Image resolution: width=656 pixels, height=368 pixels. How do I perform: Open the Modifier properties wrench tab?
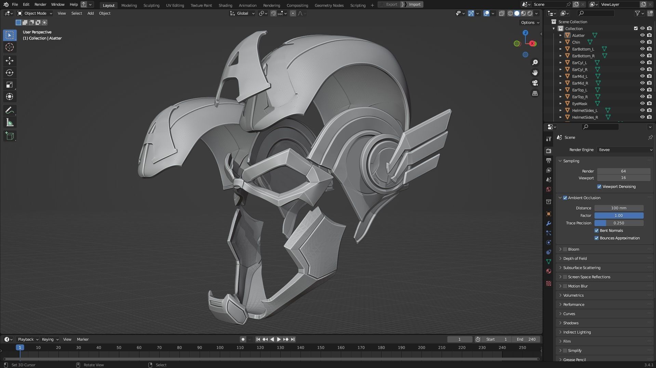point(549,223)
